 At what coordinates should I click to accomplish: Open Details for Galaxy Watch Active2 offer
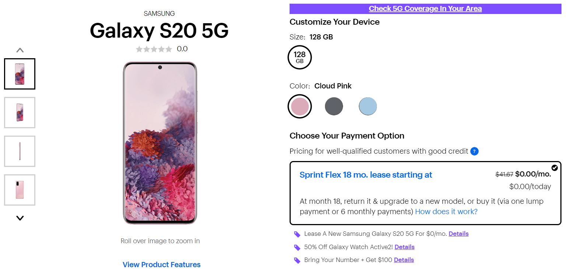click(x=405, y=247)
